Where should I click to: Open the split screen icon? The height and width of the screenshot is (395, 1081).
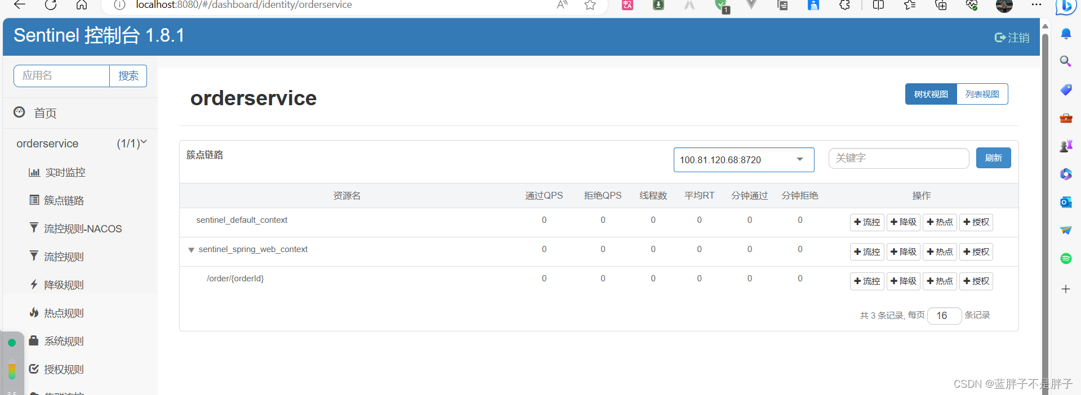click(878, 5)
